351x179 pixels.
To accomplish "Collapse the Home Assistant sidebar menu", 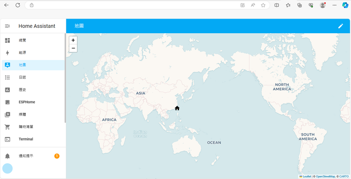I will point(7,26).
